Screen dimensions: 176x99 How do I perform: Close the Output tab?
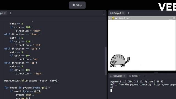click(x=123, y=13)
